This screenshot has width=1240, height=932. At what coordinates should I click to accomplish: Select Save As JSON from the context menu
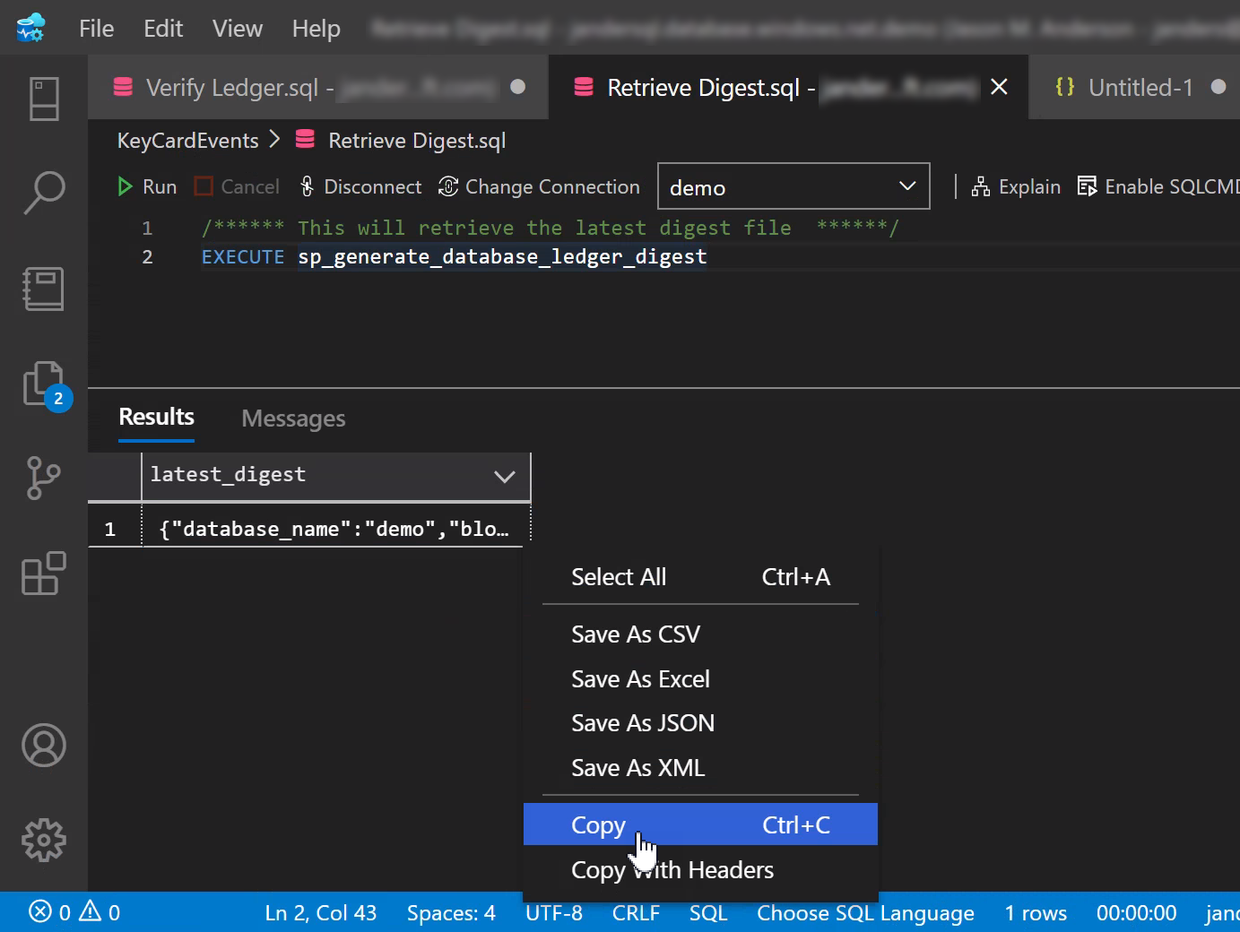(x=642, y=723)
